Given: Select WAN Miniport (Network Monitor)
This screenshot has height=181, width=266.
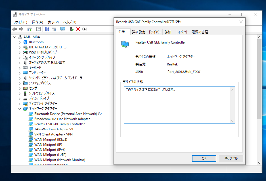Looking at the screenshot, I should click(x=60, y=160).
